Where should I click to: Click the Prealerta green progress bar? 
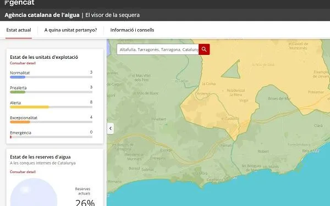click(x=51, y=92)
